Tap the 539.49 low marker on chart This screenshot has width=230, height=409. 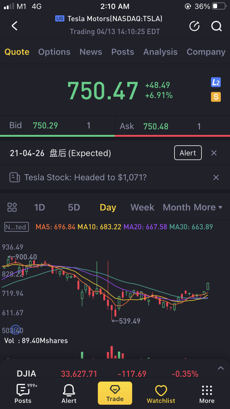click(x=126, y=321)
